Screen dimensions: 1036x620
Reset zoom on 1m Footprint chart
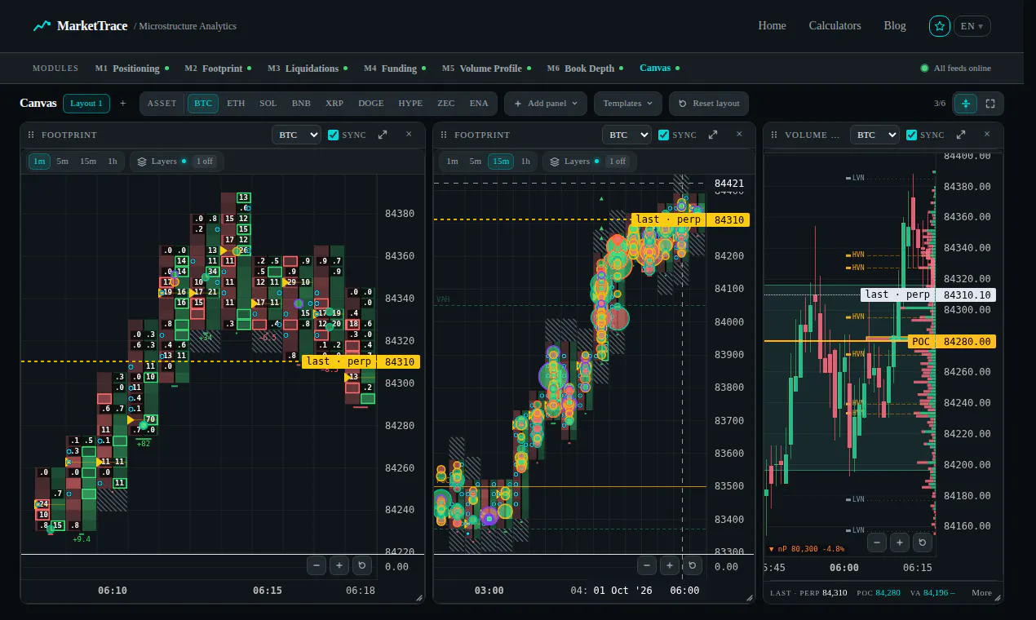(x=362, y=565)
